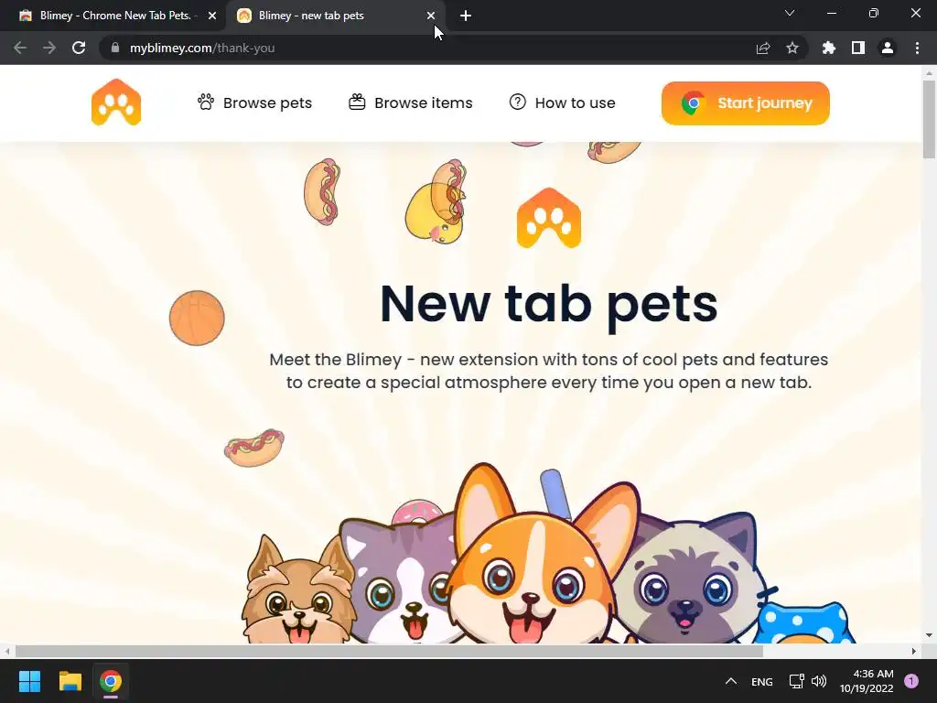Click the Blimey paw logo in header
Image resolution: width=937 pixels, height=703 pixels.
click(x=116, y=103)
